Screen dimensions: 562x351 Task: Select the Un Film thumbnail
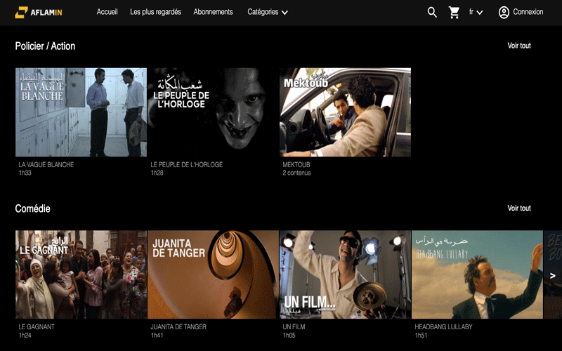pyautogui.click(x=345, y=274)
